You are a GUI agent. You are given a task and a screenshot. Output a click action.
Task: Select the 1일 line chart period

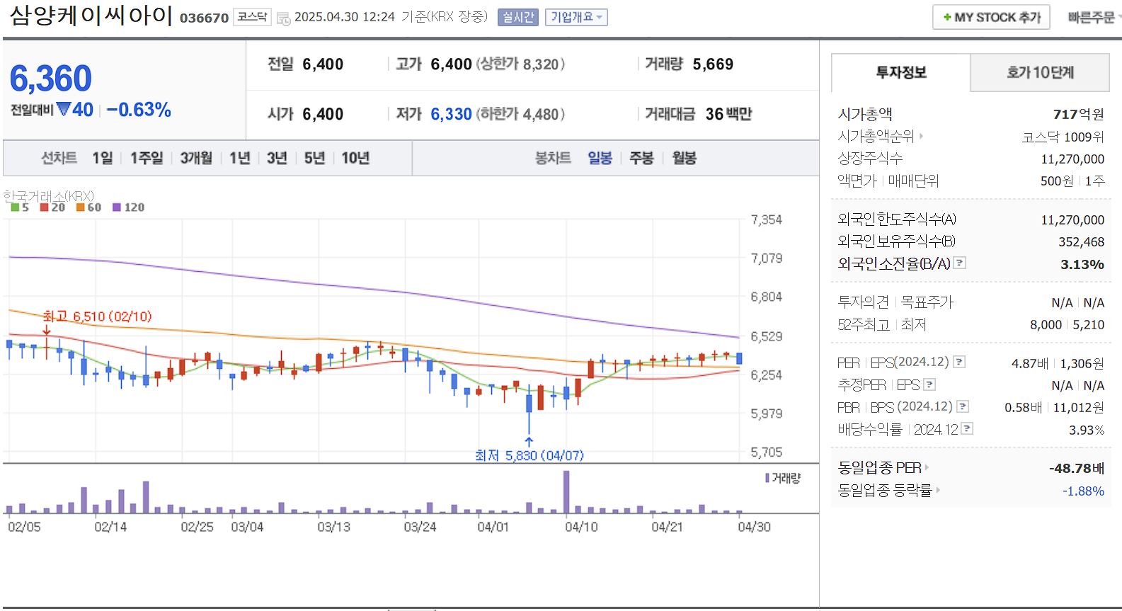click(x=103, y=158)
